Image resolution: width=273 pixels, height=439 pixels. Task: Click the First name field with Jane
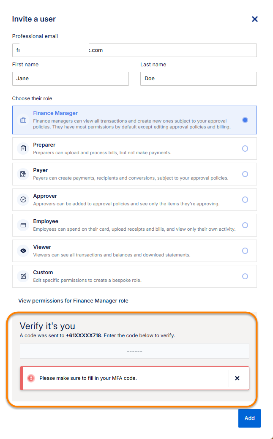tap(71, 79)
